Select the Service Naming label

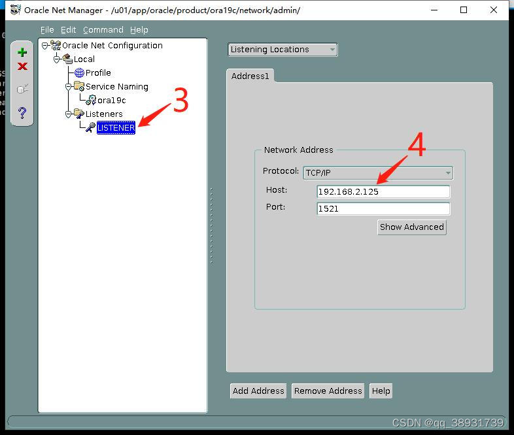[x=116, y=86]
